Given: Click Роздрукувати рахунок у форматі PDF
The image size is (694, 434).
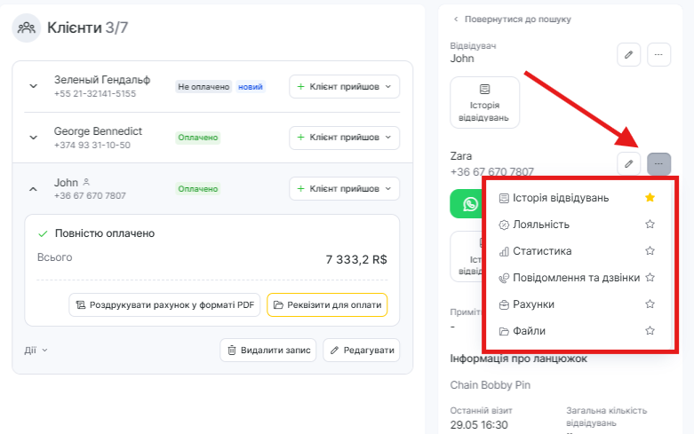Looking at the screenshot, I should coord(164,305).
